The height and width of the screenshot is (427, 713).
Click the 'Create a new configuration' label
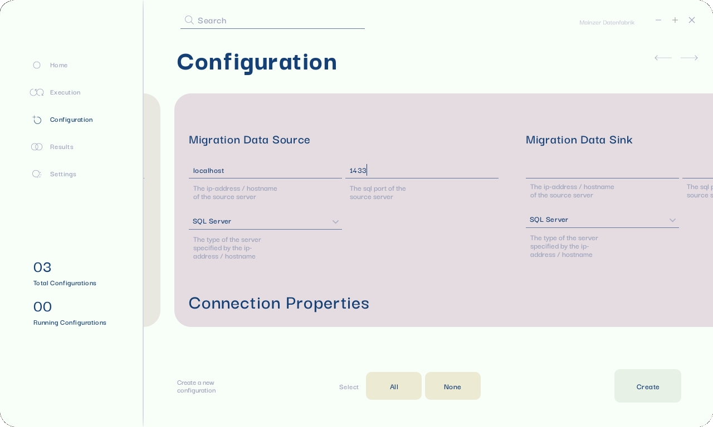[196, 386]
